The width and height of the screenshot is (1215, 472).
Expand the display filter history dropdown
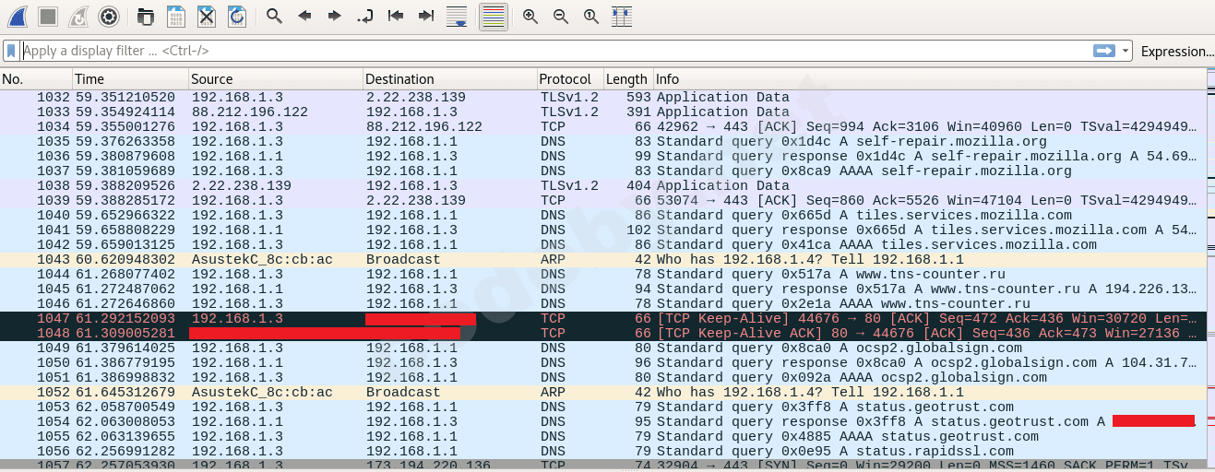pyautogui.click(x=1126, y=51)
